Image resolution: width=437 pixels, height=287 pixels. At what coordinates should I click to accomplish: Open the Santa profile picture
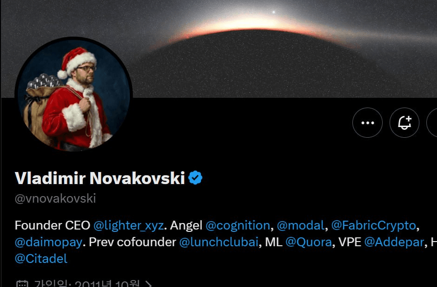pyautogui.click(x=73, y=95)
